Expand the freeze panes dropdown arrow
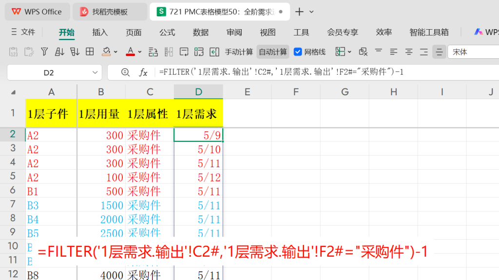Image resolution: width=499 pixels, height=280 pixels. [x=349, y=52]
